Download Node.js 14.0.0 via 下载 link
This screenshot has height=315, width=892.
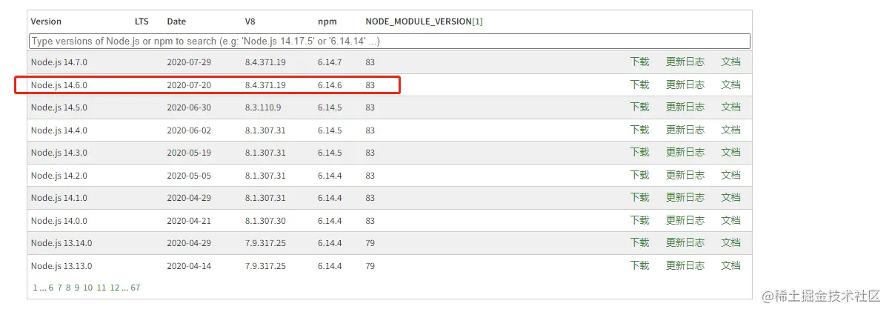[639, 221]
